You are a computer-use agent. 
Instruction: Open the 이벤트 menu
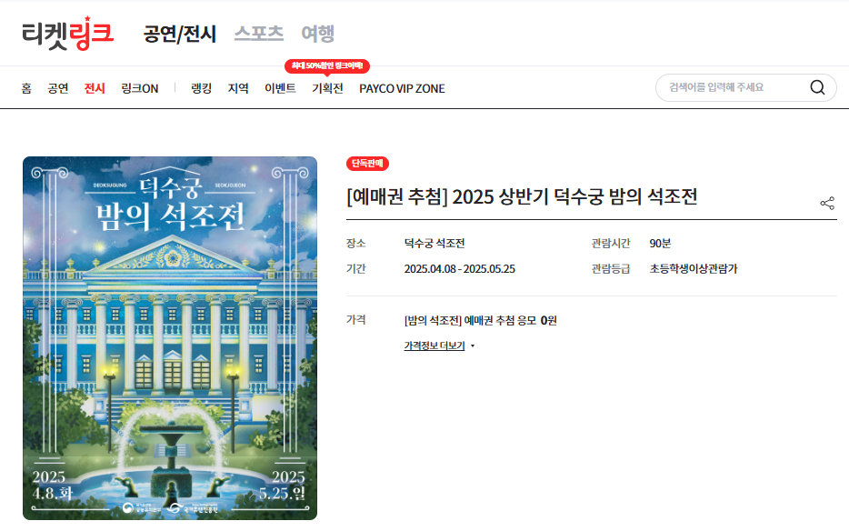[281, 88]
